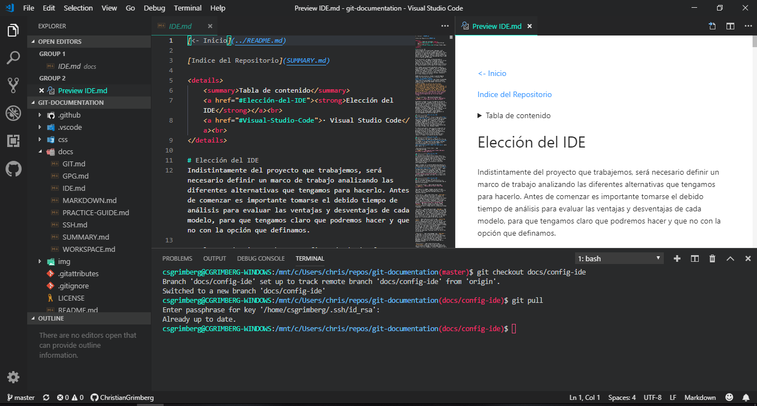Synchronize changes via the status bar sync icon
Screen dimensions: 757x406
(45, 397)
